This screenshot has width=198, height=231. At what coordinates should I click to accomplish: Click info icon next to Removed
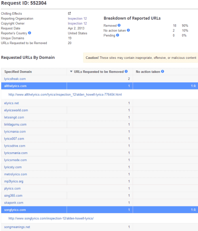[x=119, y=25]
